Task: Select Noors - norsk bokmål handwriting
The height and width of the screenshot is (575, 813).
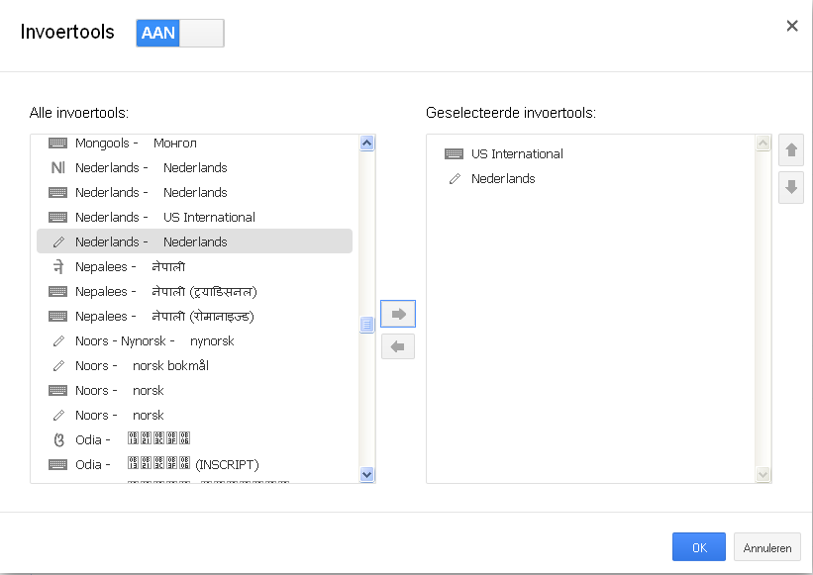Action: (142, 366)
